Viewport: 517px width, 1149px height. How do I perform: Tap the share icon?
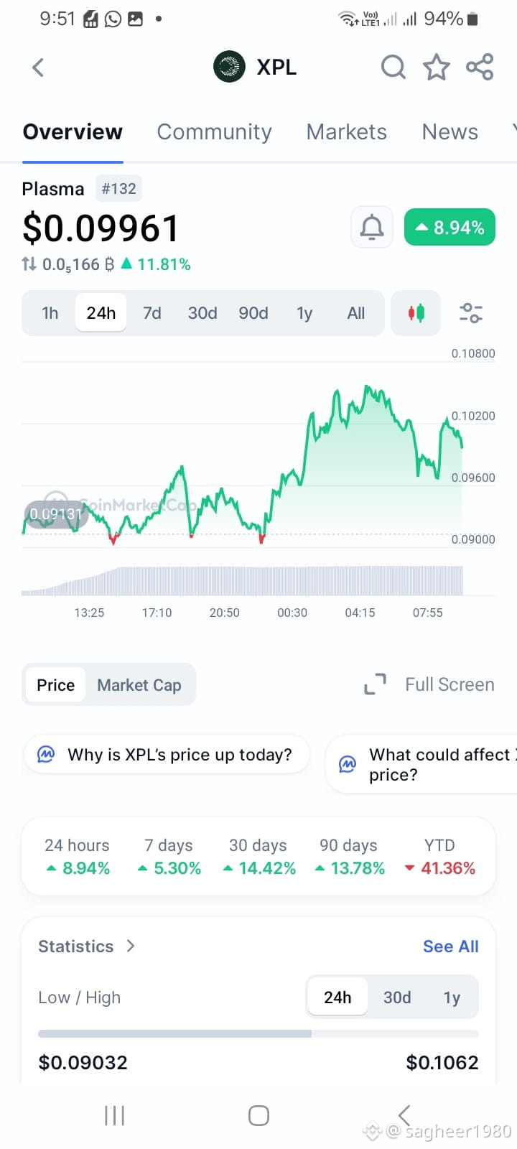tap(480, 67)
